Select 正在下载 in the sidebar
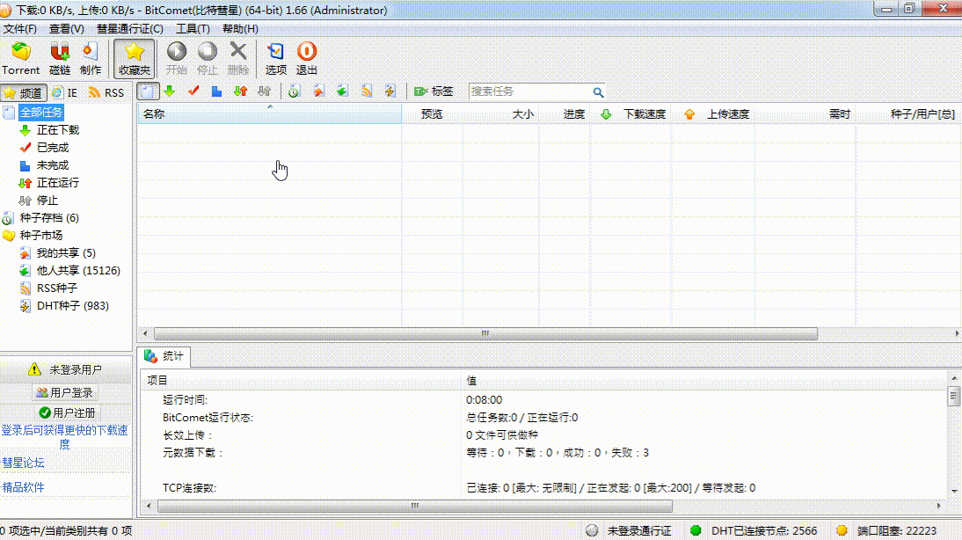962x540 pixels. click(x=58, y=130)
